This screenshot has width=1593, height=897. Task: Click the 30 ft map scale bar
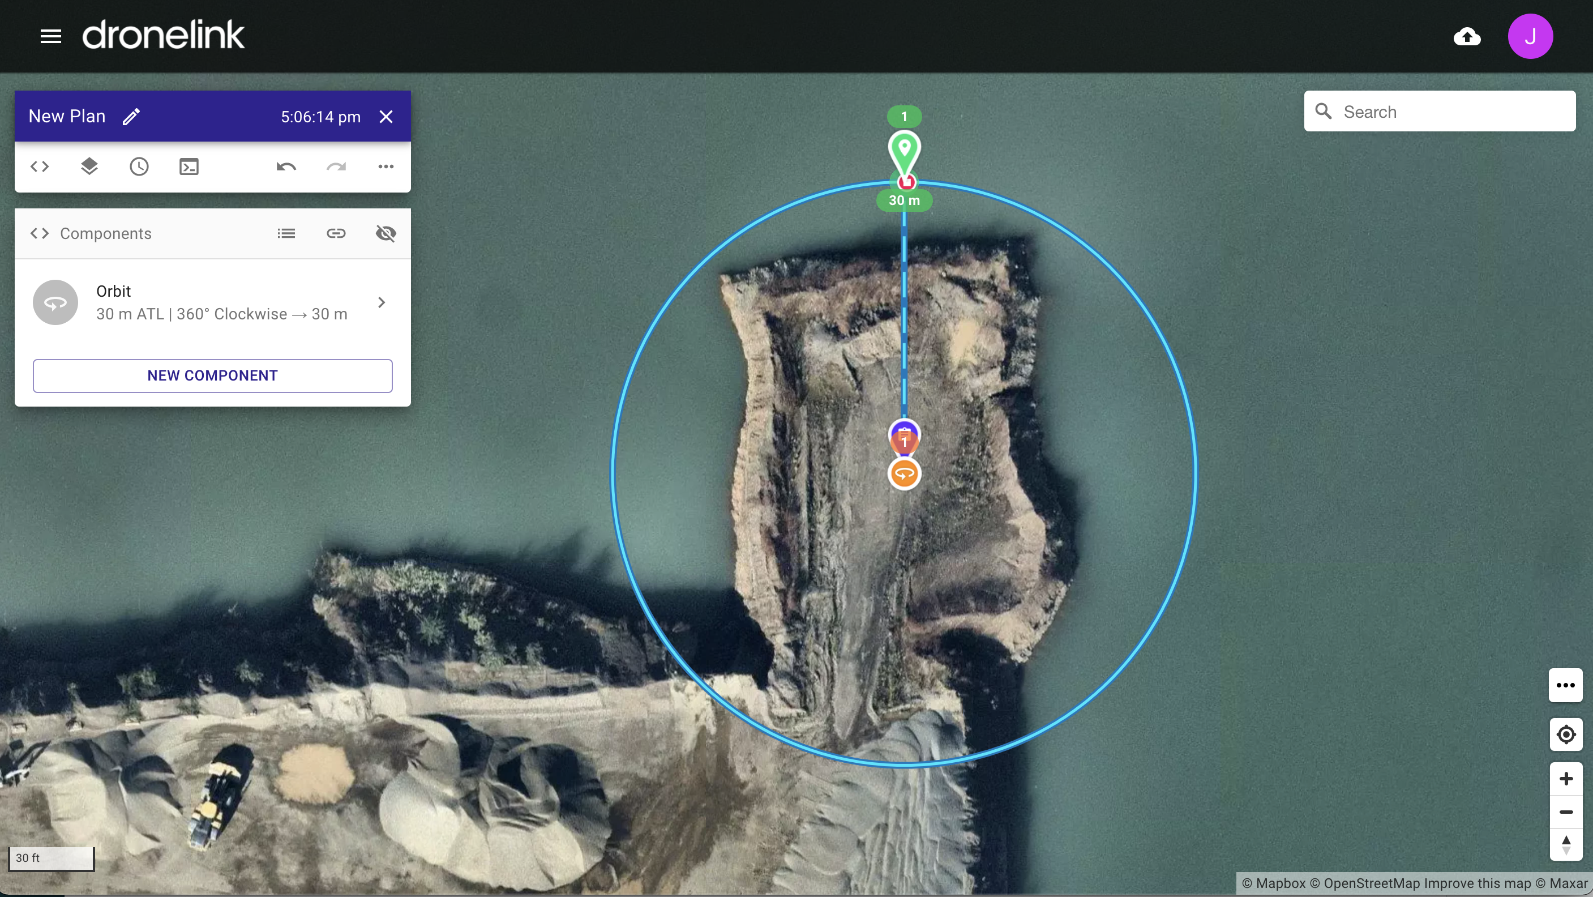(x=52, y=858)
